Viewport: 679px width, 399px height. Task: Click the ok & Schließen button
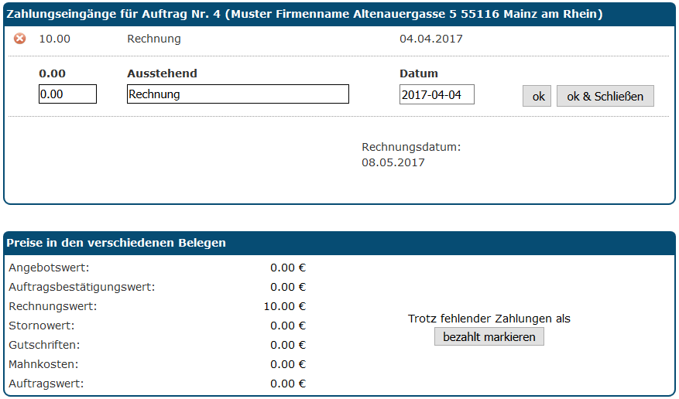pos(605,97)
